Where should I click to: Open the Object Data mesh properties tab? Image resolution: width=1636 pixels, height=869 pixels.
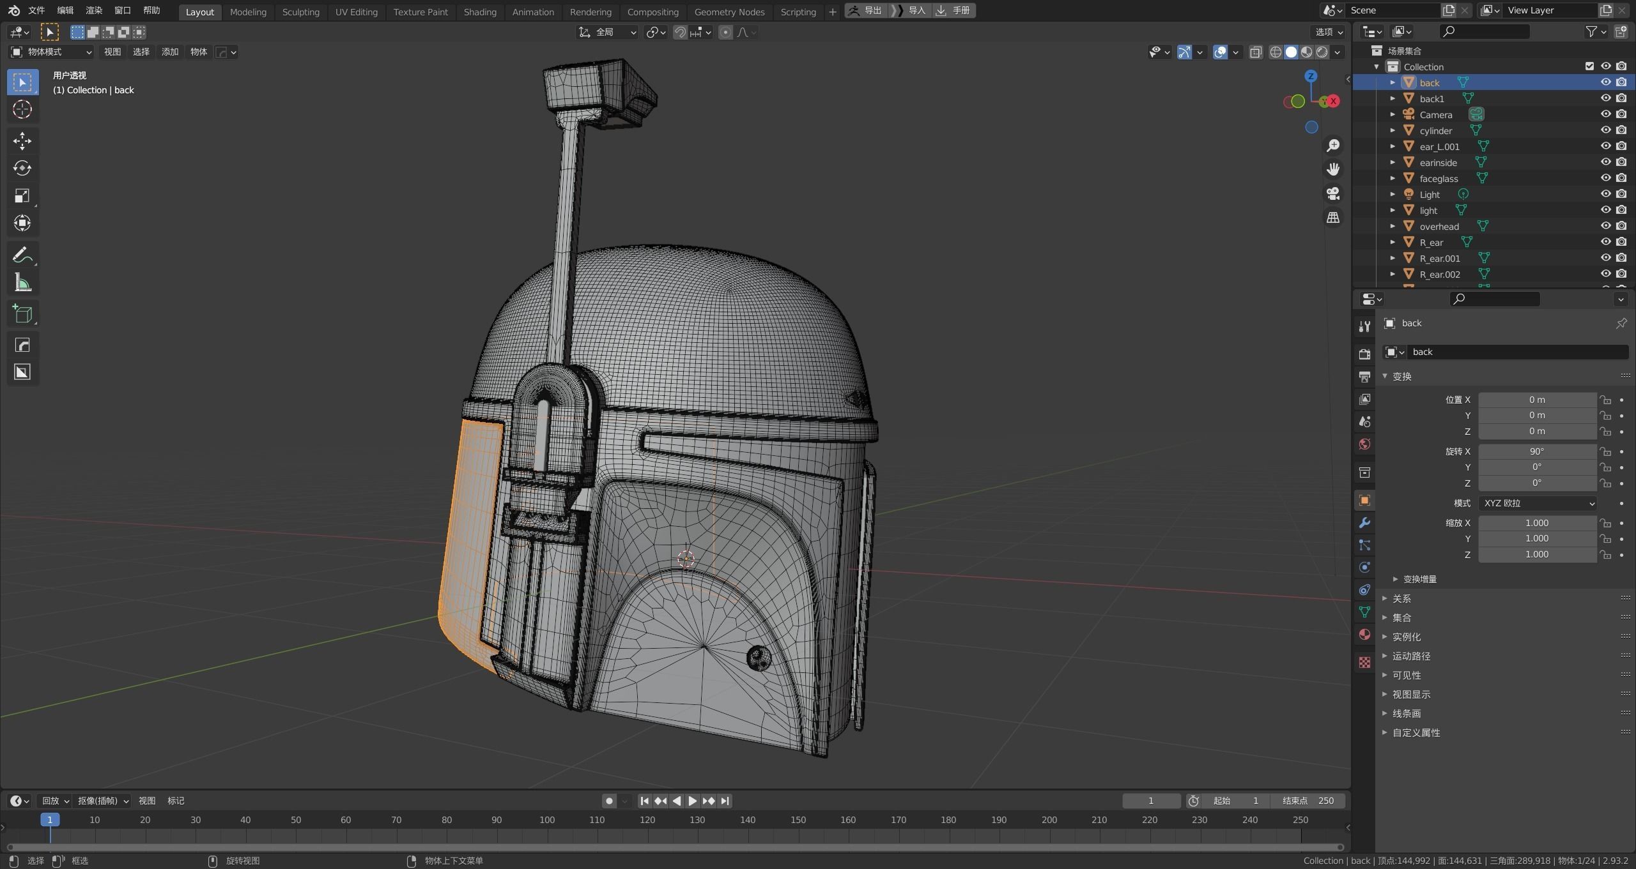pos(1364,612)
